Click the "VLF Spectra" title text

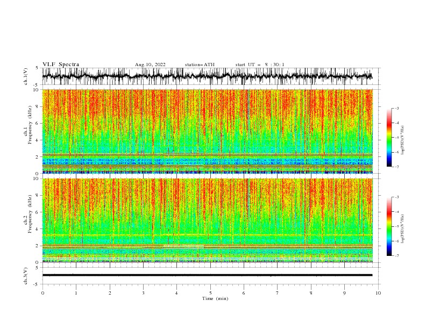61,65
